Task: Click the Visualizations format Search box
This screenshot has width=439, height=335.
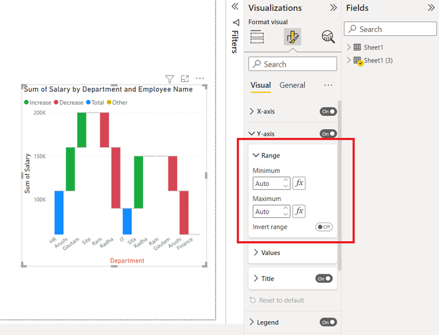Action: tap(293, 64)
